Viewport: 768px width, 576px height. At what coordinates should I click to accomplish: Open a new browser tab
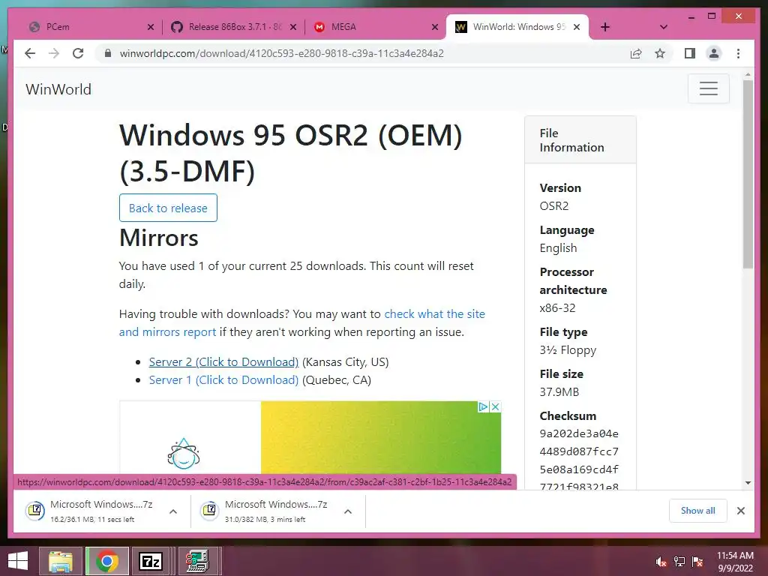point(605,27)
